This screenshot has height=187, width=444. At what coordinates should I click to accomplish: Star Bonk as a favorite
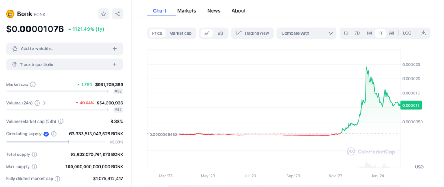pos(104,14)
